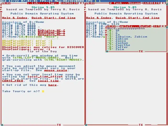Select autocomplete entry 0 Ye
168x126 pixels.
(x=113, y=30)
